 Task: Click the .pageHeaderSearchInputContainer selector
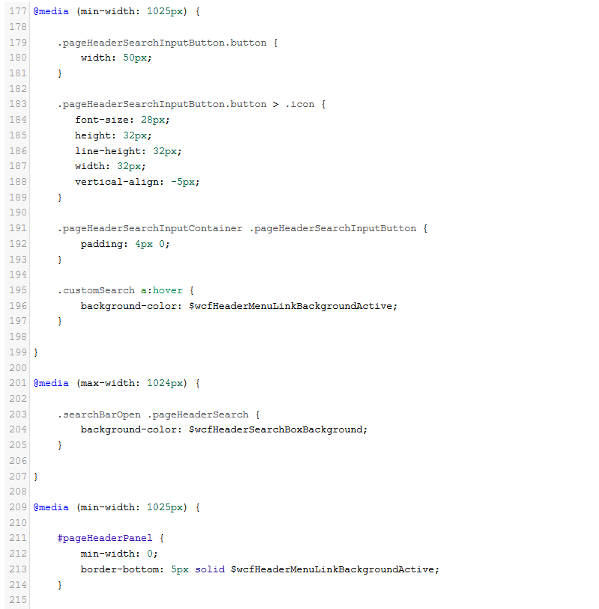[x=150, y=228]
